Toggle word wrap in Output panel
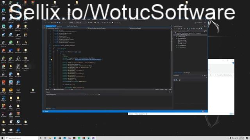The width and height of the screenshot is (250, 140). pyautogui.click(x=99, y=94)
